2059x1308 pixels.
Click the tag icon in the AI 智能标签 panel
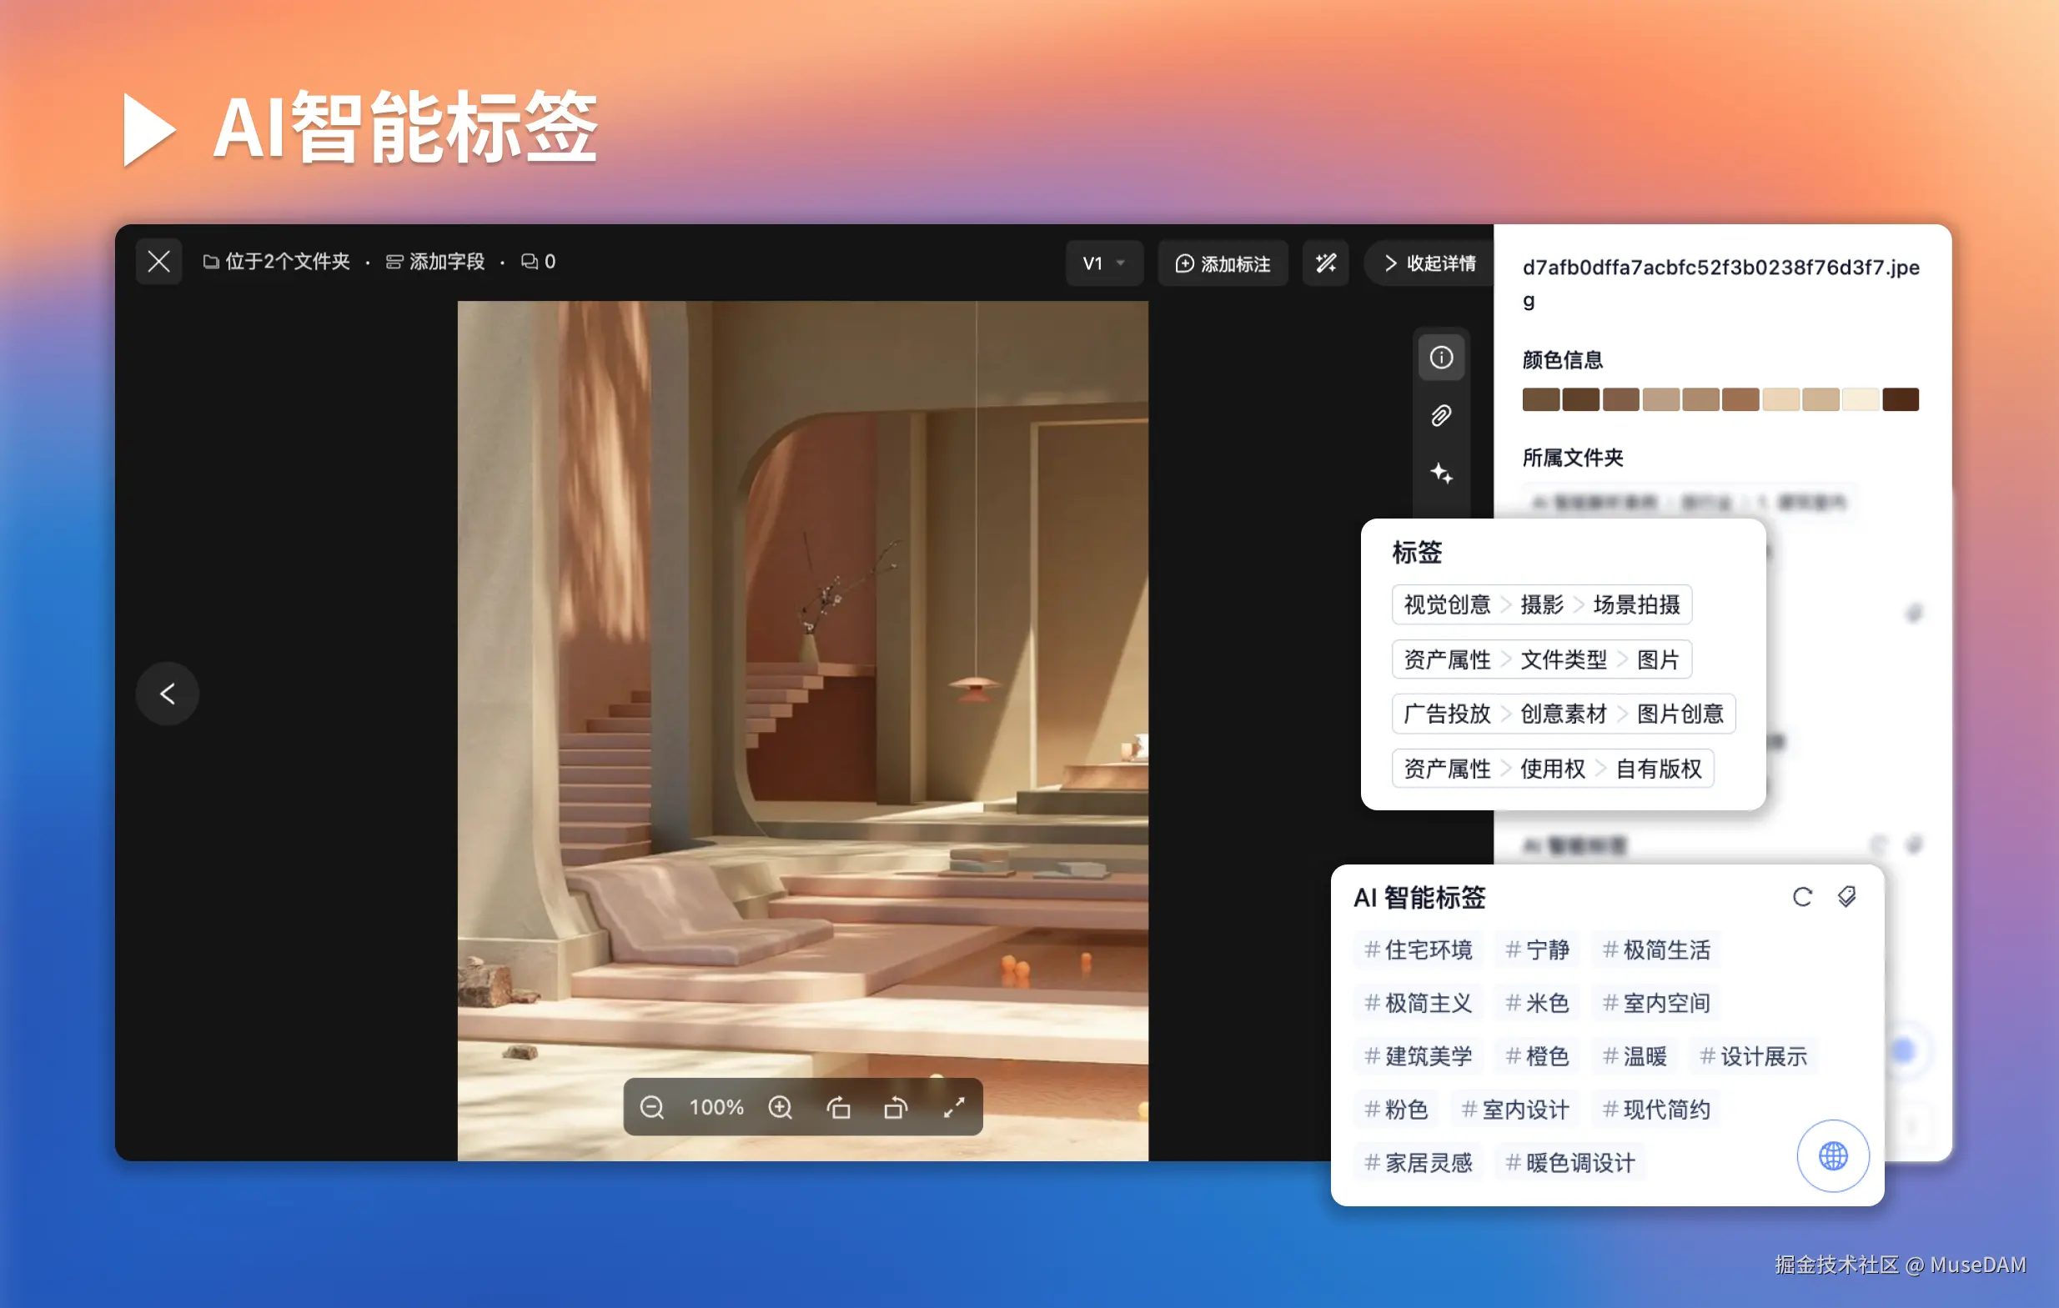[x=1847, y=898]
